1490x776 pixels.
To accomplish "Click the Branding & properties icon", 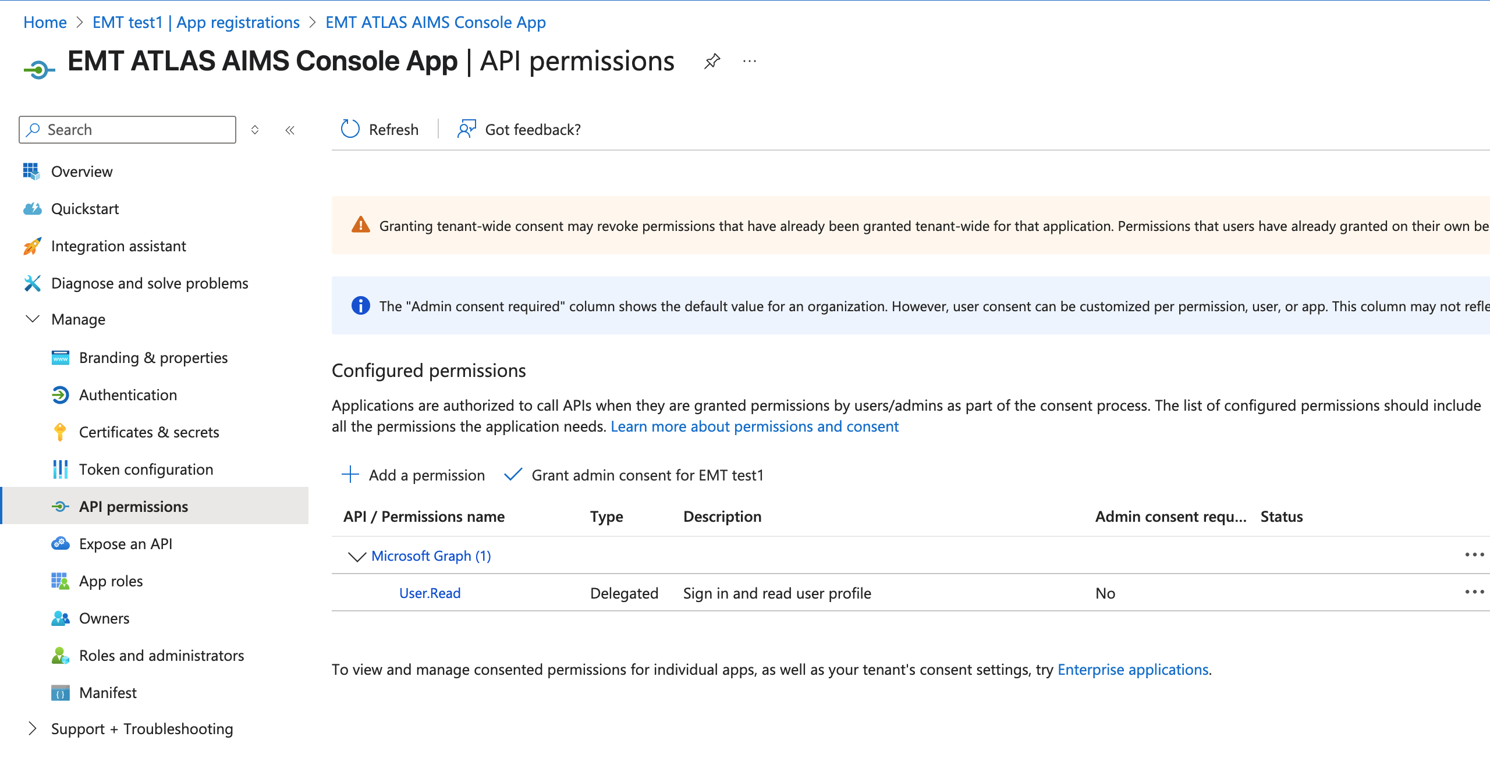I will (61, 358).
